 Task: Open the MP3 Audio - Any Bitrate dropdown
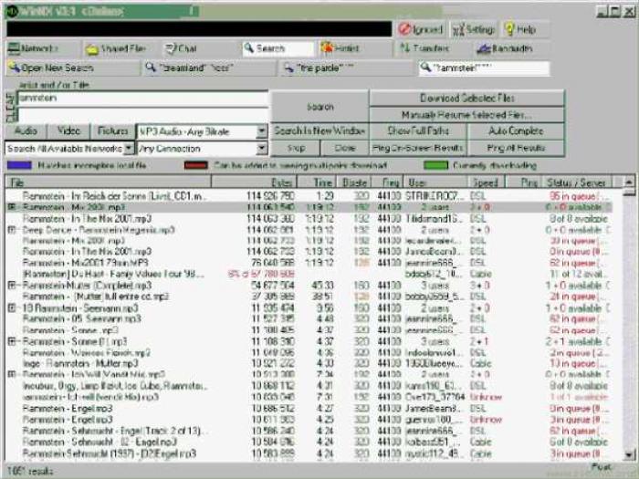(262, 131)
